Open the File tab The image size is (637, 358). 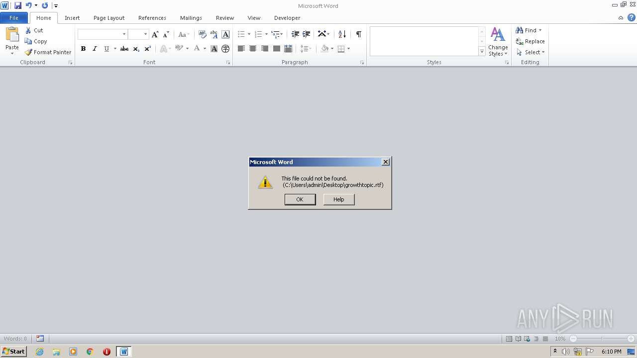[14, 18]
